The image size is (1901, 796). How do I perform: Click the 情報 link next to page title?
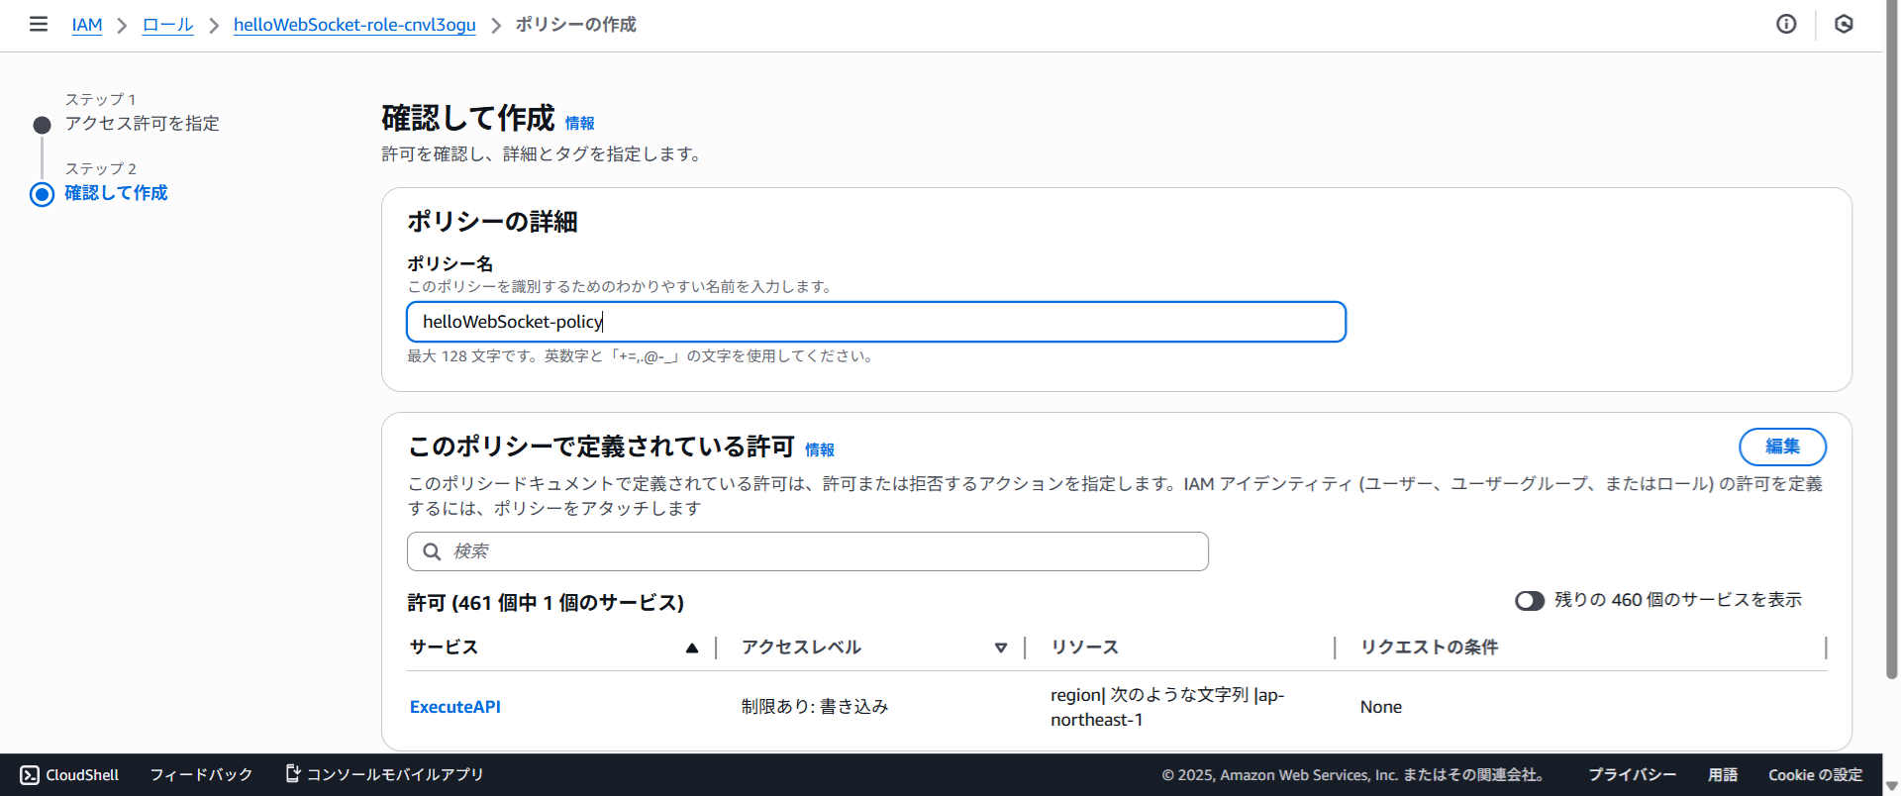point(579,124)
